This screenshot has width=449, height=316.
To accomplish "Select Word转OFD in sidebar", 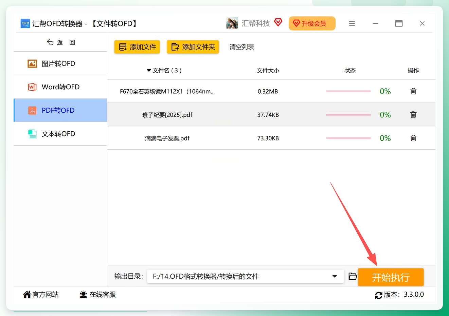I will coord(60,87).
